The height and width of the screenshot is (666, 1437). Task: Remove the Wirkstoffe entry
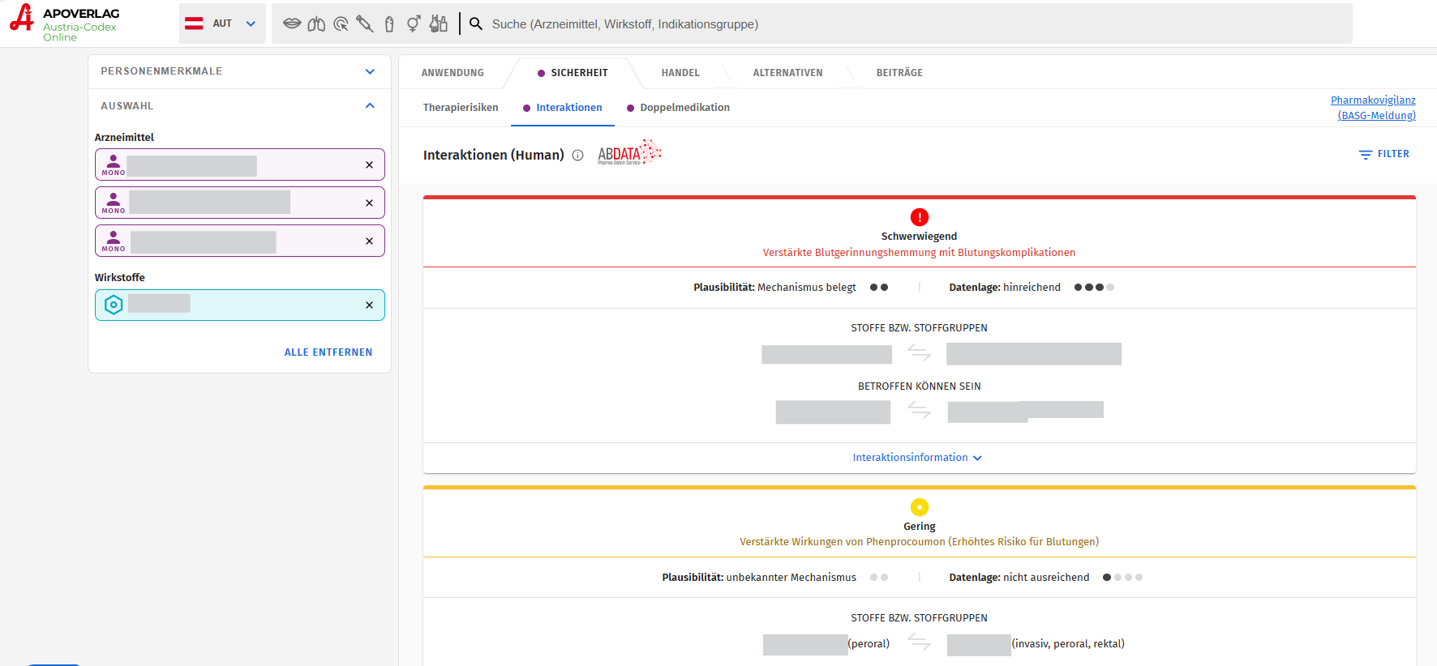coord(369,305)
